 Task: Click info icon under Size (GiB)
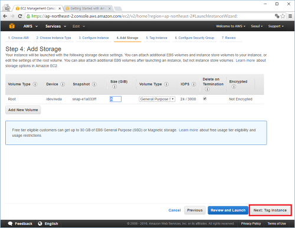114,87
